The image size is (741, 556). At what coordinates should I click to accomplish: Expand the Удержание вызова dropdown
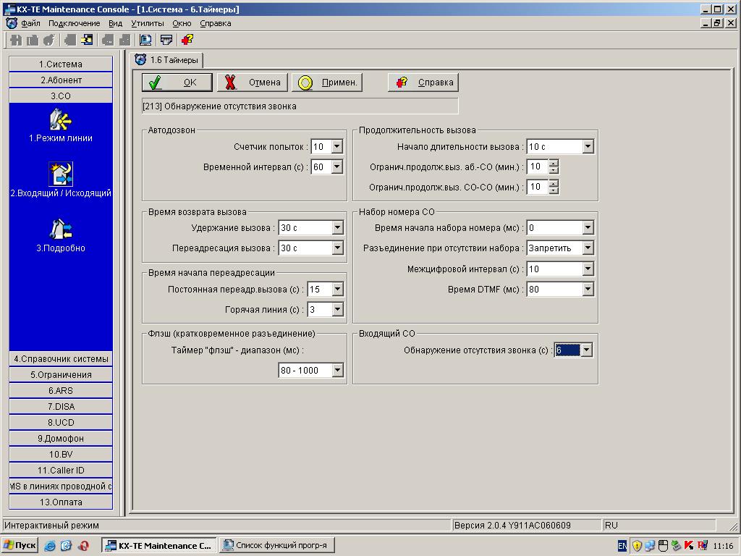pos(337,228)
